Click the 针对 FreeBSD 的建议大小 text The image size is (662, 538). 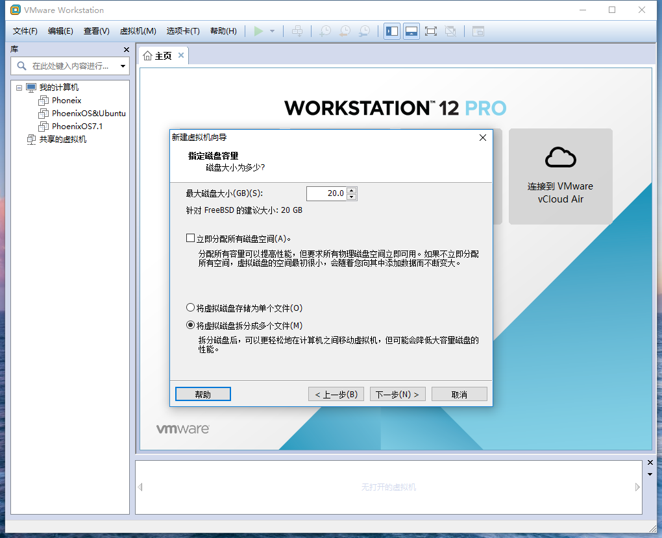244,210
